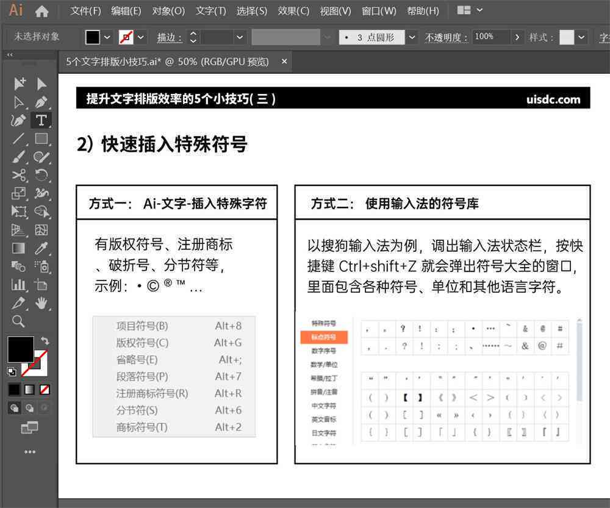This screenshot has height=508, width=610.
Task: Select the Scissors tool
Action: [x=18, y=175]
